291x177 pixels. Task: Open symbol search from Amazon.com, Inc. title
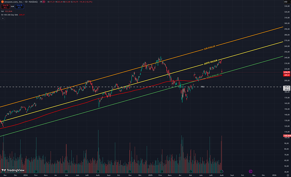coord(13,2)
